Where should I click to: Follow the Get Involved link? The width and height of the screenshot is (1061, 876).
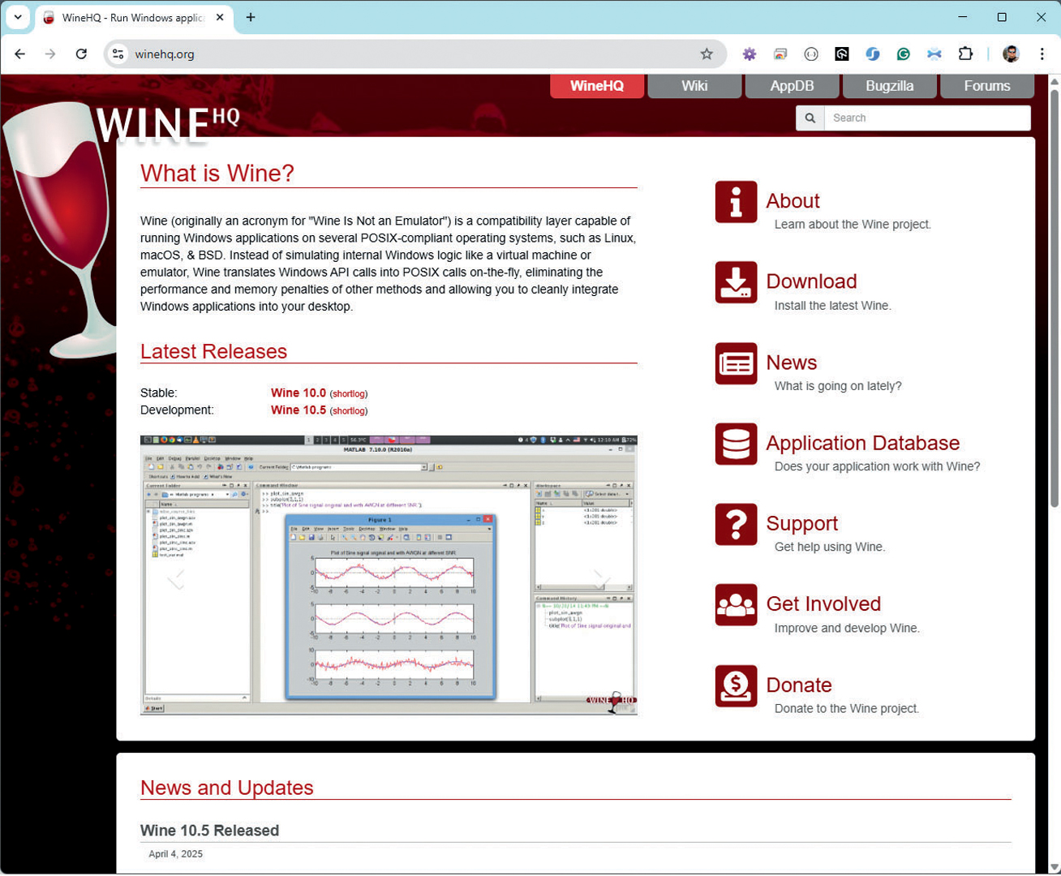pyautogui.click(x=823, y=603)
